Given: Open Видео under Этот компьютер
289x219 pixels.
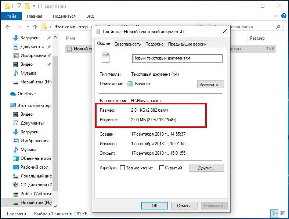Looking at the screenshot, I should [x=26, y=114].
